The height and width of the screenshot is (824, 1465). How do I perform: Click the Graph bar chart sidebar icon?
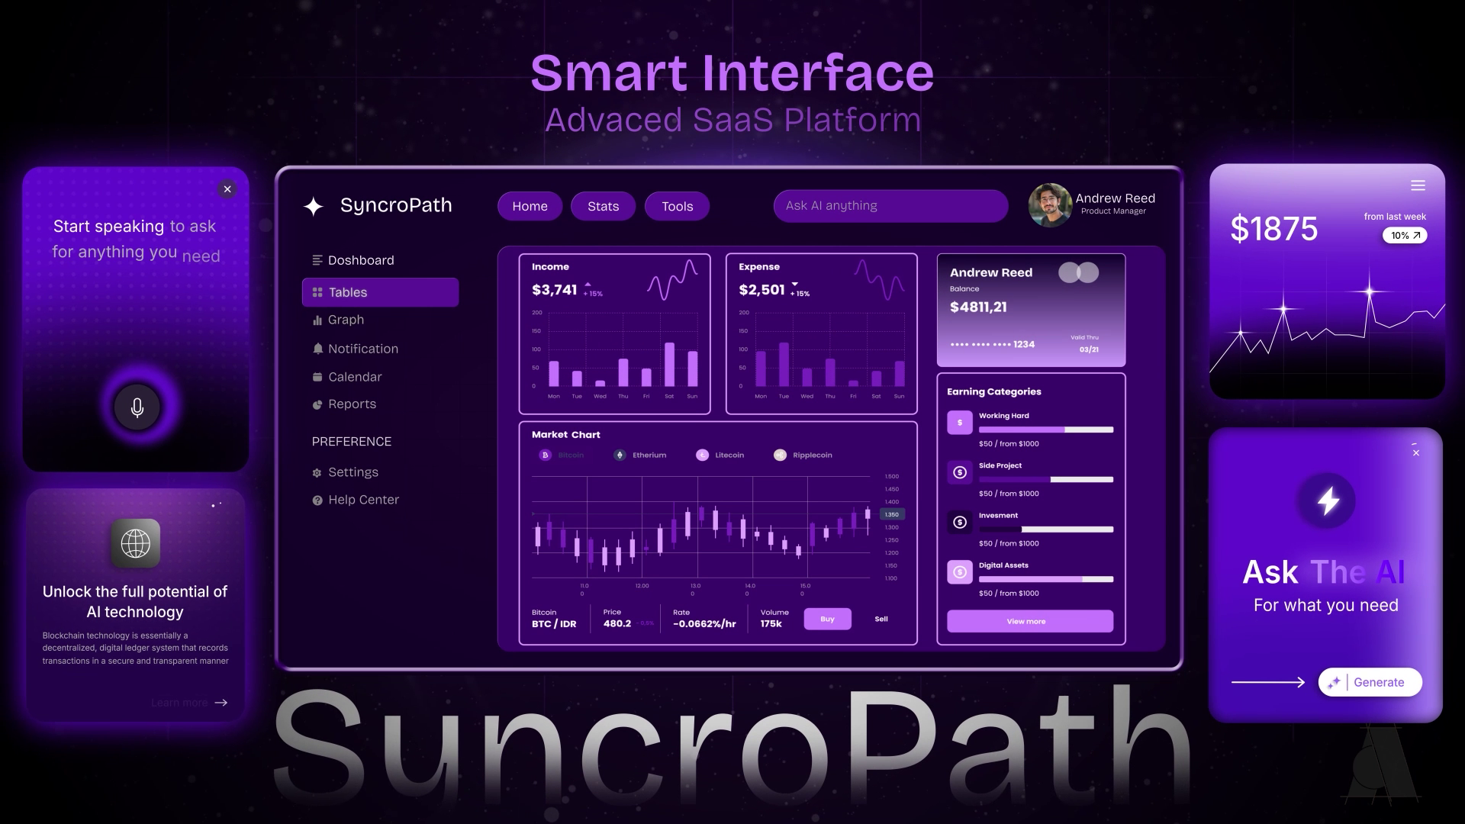tap(317, 320)
